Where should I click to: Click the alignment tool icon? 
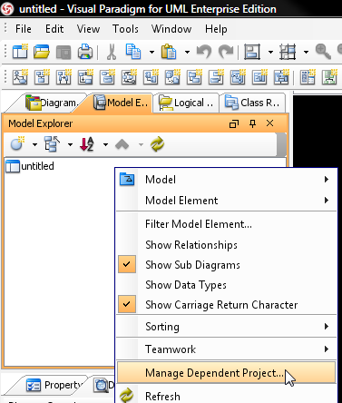[x=252, y=52]
